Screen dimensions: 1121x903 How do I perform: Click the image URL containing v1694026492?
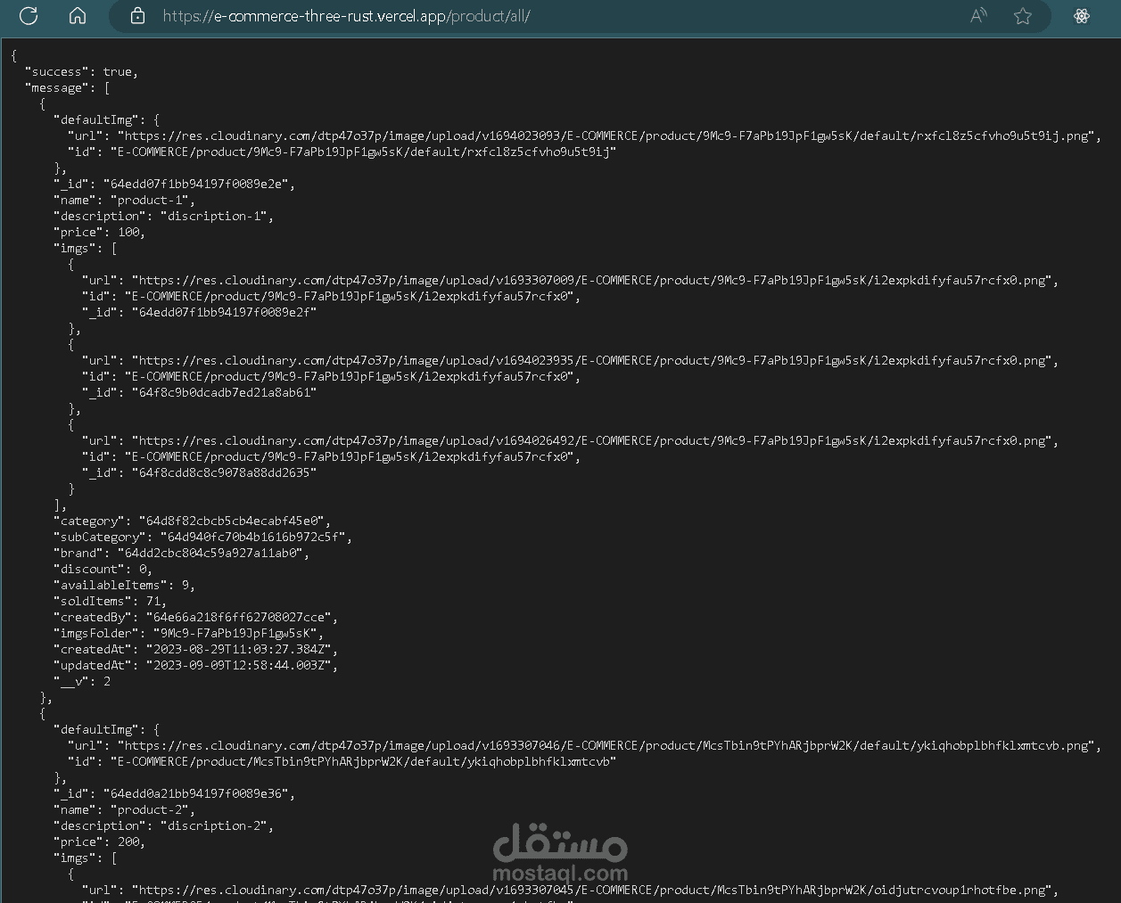pos(594,440)
